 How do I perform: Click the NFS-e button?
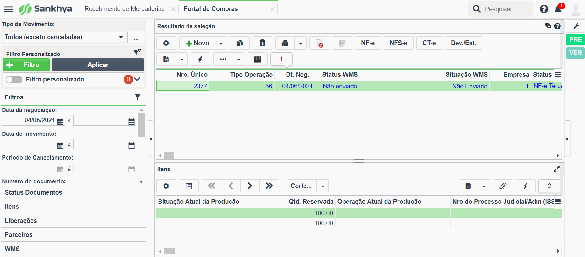[398, 43]
